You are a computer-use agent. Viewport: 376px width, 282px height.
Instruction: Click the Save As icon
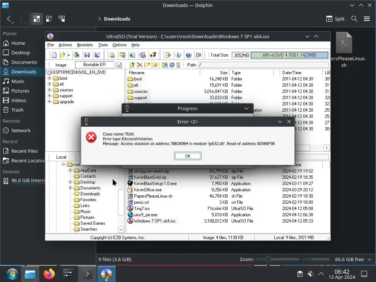tap(97, 55)
